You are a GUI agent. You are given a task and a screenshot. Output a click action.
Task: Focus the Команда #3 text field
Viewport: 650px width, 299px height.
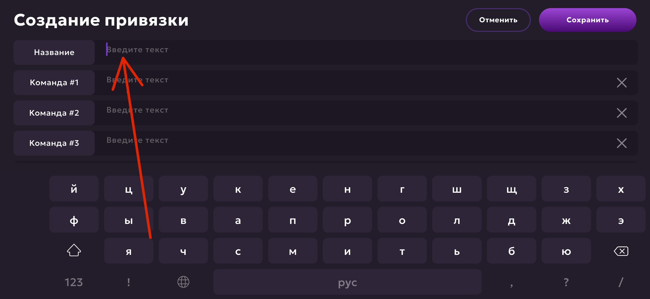coord(356,143)
